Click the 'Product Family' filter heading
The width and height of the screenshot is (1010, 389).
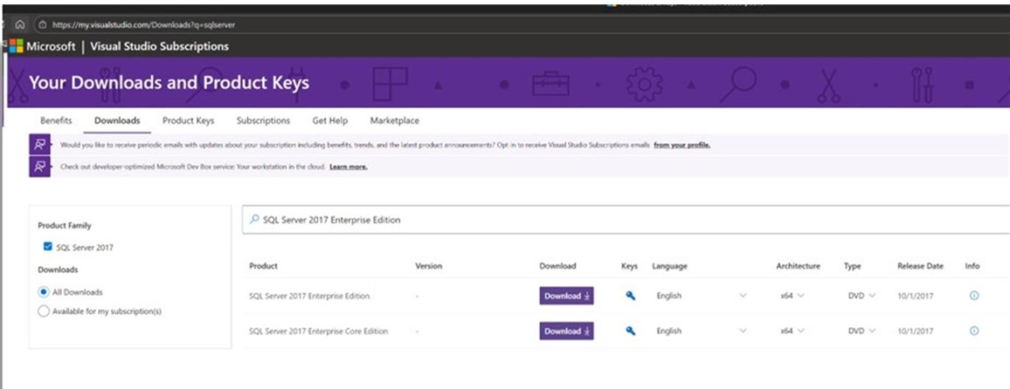[65, 226]
